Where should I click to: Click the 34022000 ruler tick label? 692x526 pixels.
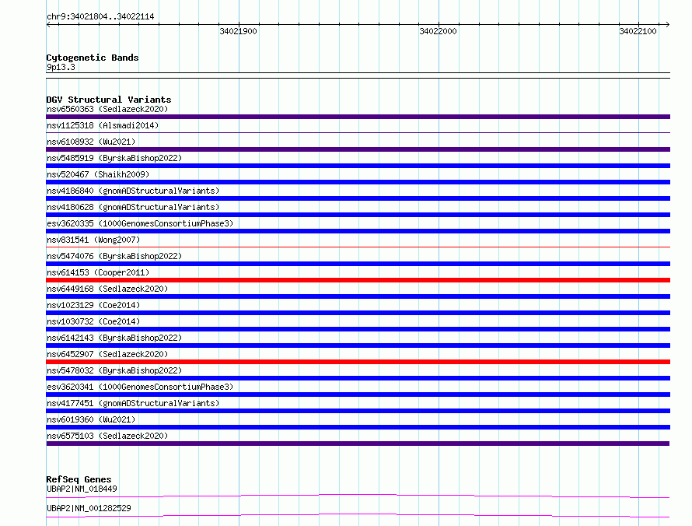[438, 31]
